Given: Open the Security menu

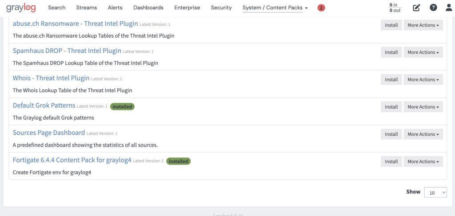Looking at the screenshot, I should pos(221,8).
